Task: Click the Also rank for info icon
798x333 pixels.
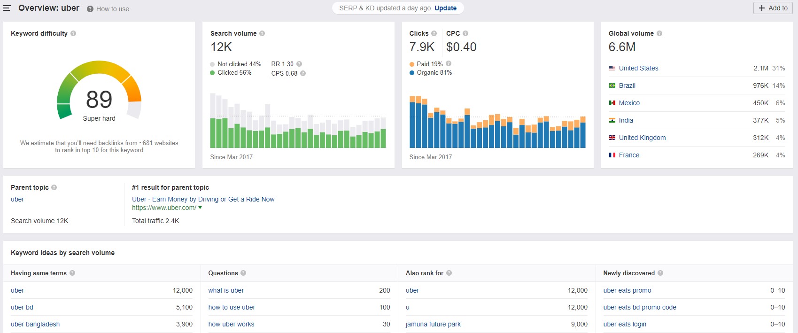Action: point(449,273)
